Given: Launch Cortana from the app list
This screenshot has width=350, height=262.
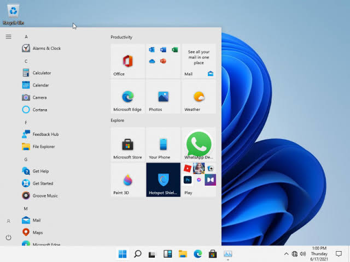Looking at the screenshot, I should 35,110.
